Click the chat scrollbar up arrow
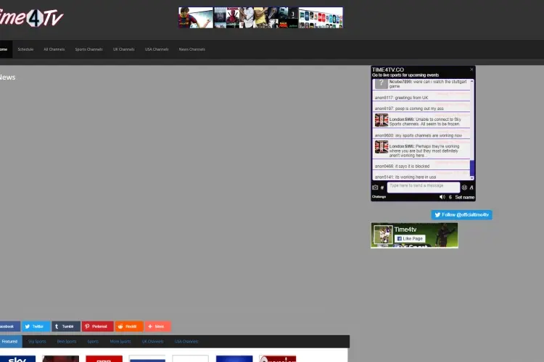 [x=472, y=81]
